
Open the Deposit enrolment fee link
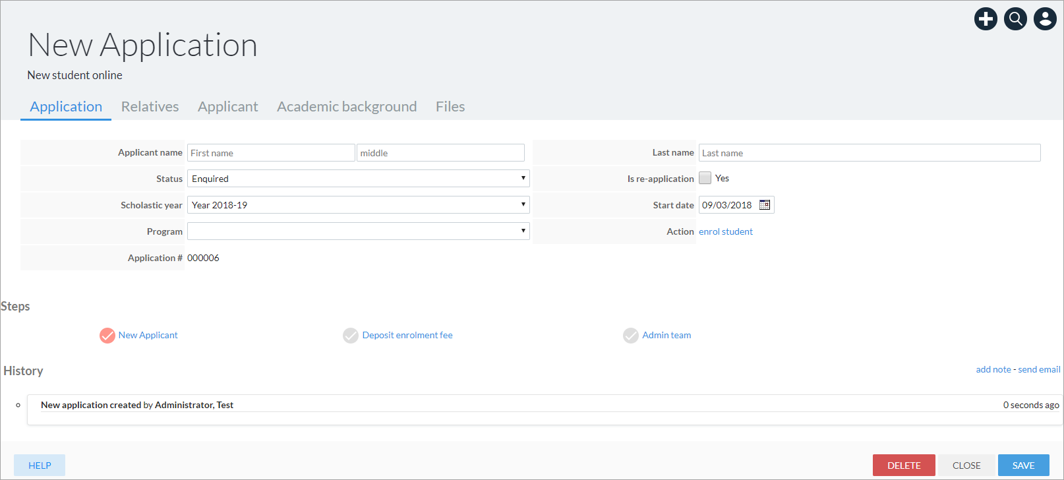coord(407,335)
